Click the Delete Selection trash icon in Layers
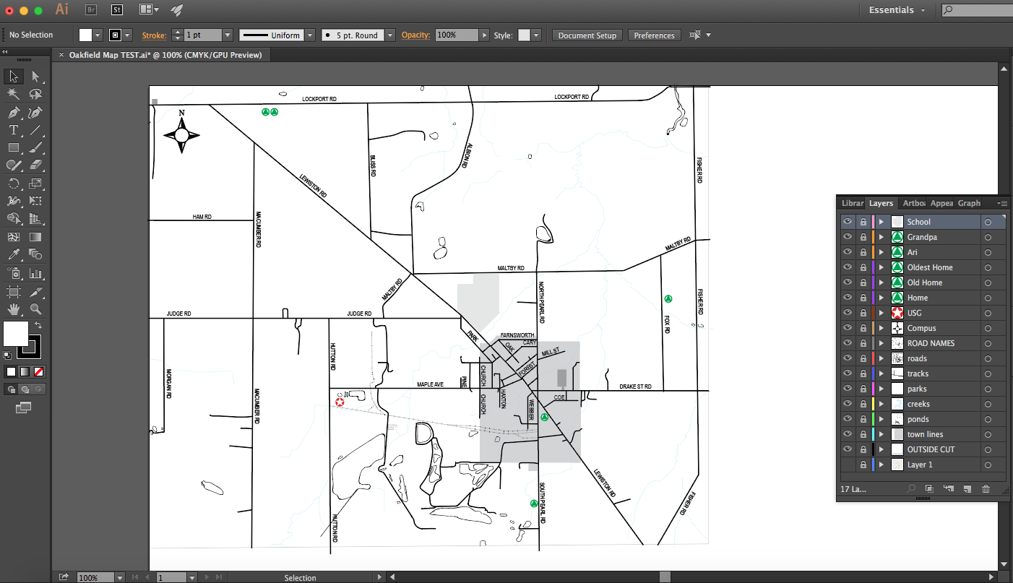 point(986,489)
